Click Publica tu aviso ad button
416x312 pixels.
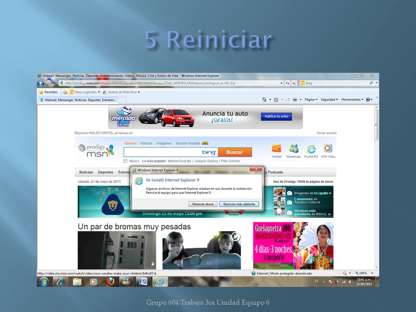click(276, 116)
